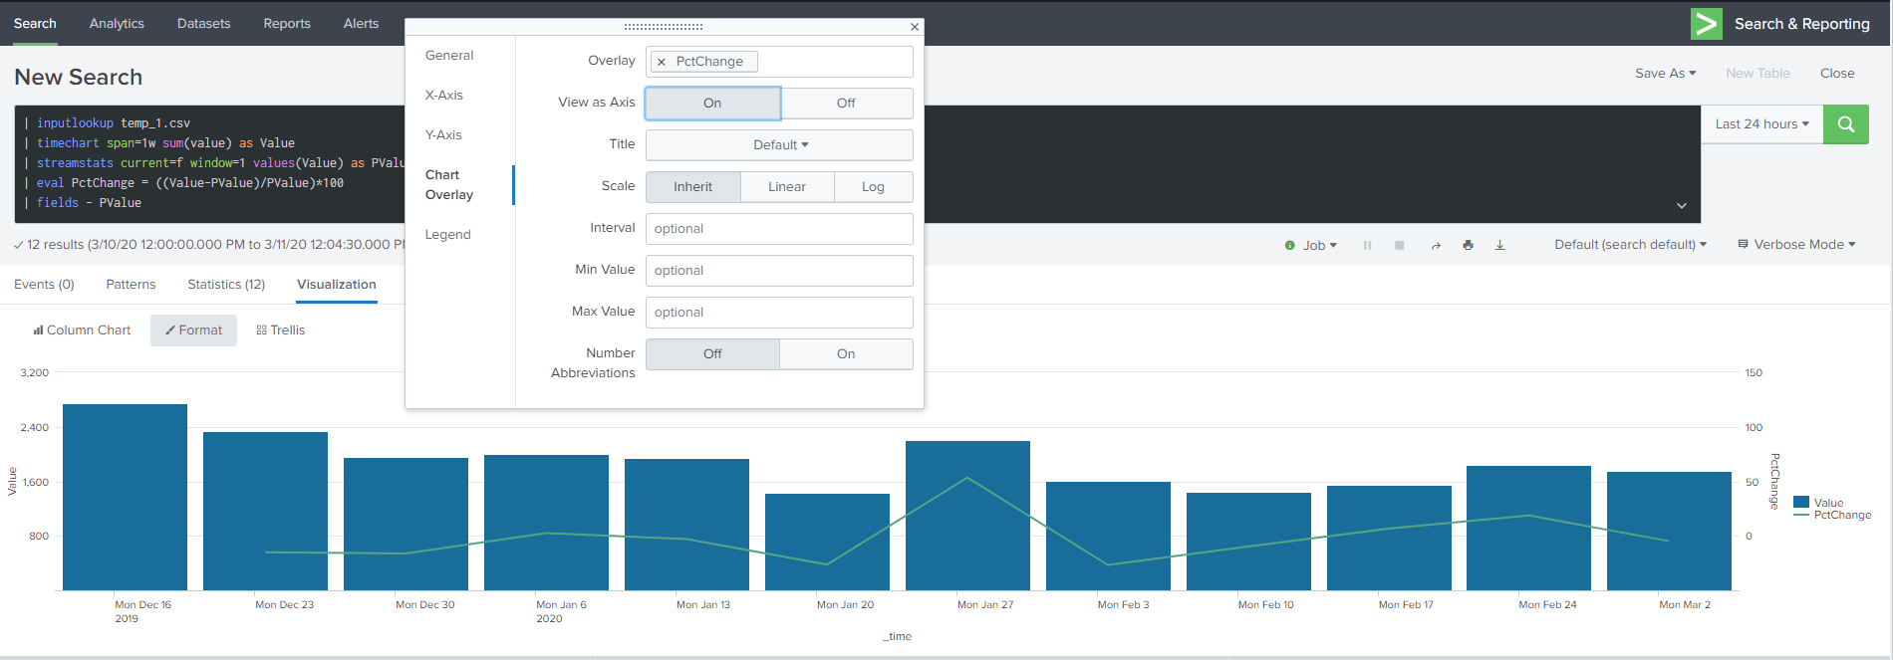The height and width of the screenshot is (660, 1893).
Task: Turn Number Abbreviations Off
Action: 712,354
